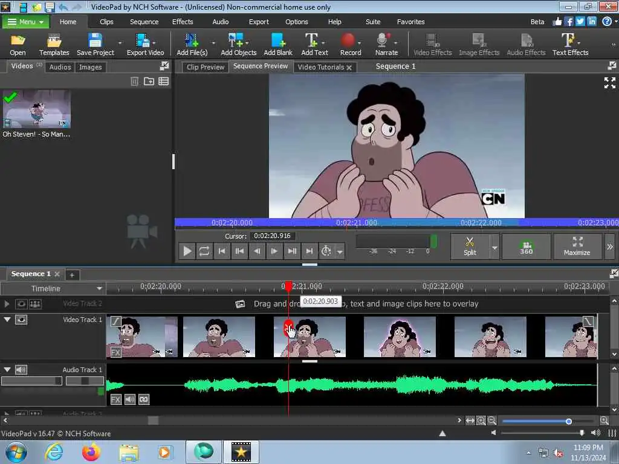Maximize the preview with the Maximize button
Image resolution: width=619 pixels, height=464 pixels.
pyautogui.click(x=577, y=246)
